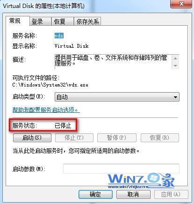
Task: Click the disabled 停止(T) button
Action: pyautogui.click(x=74, y=138)
